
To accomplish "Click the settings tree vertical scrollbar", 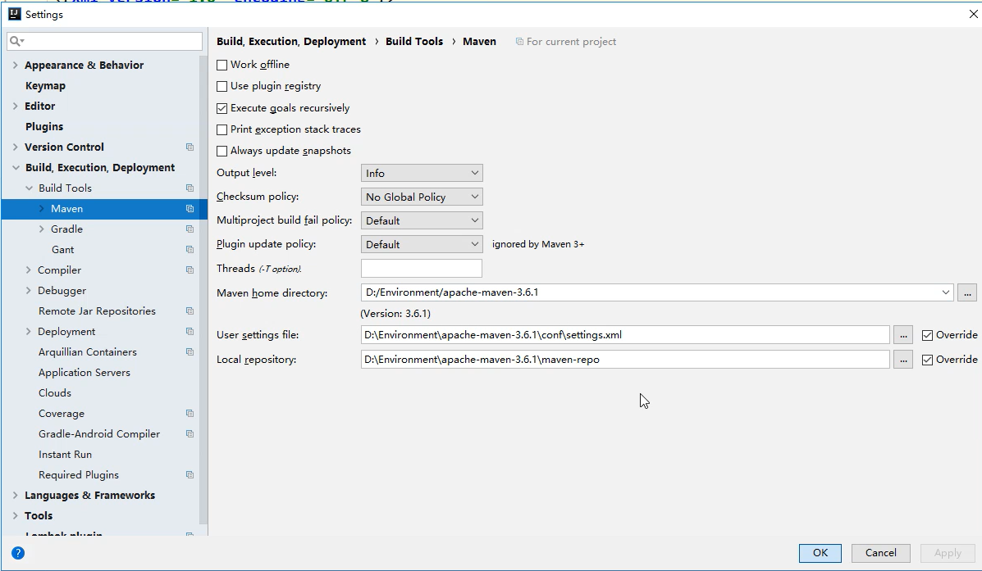I will coord(203,291).
